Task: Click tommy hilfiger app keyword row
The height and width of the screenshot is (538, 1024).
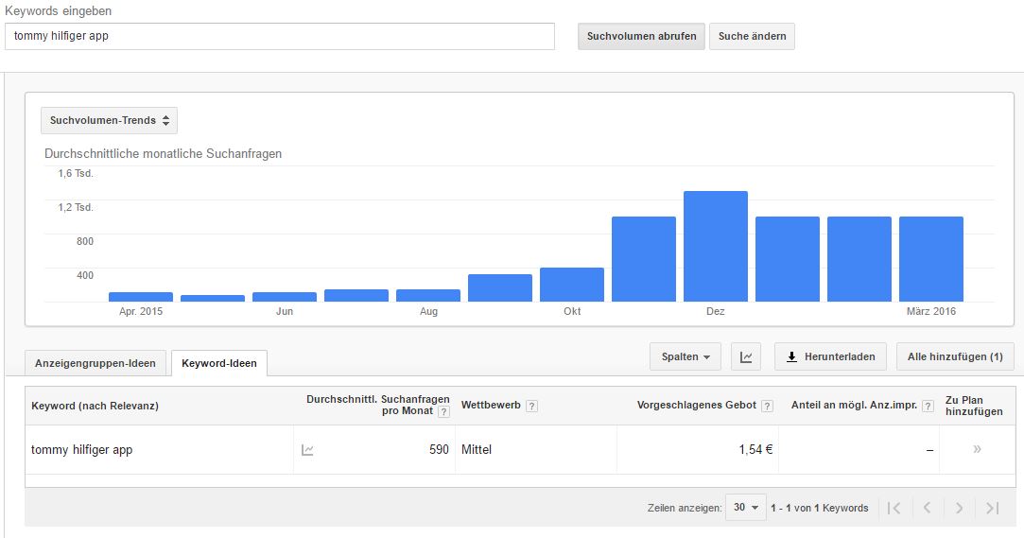Action: click(520, 450)
